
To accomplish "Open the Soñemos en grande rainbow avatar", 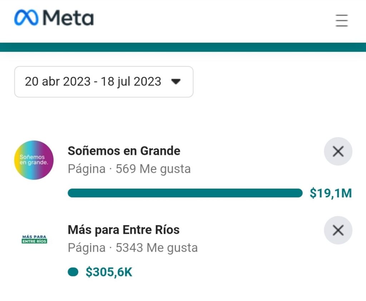I will click(x=34, y=160).
